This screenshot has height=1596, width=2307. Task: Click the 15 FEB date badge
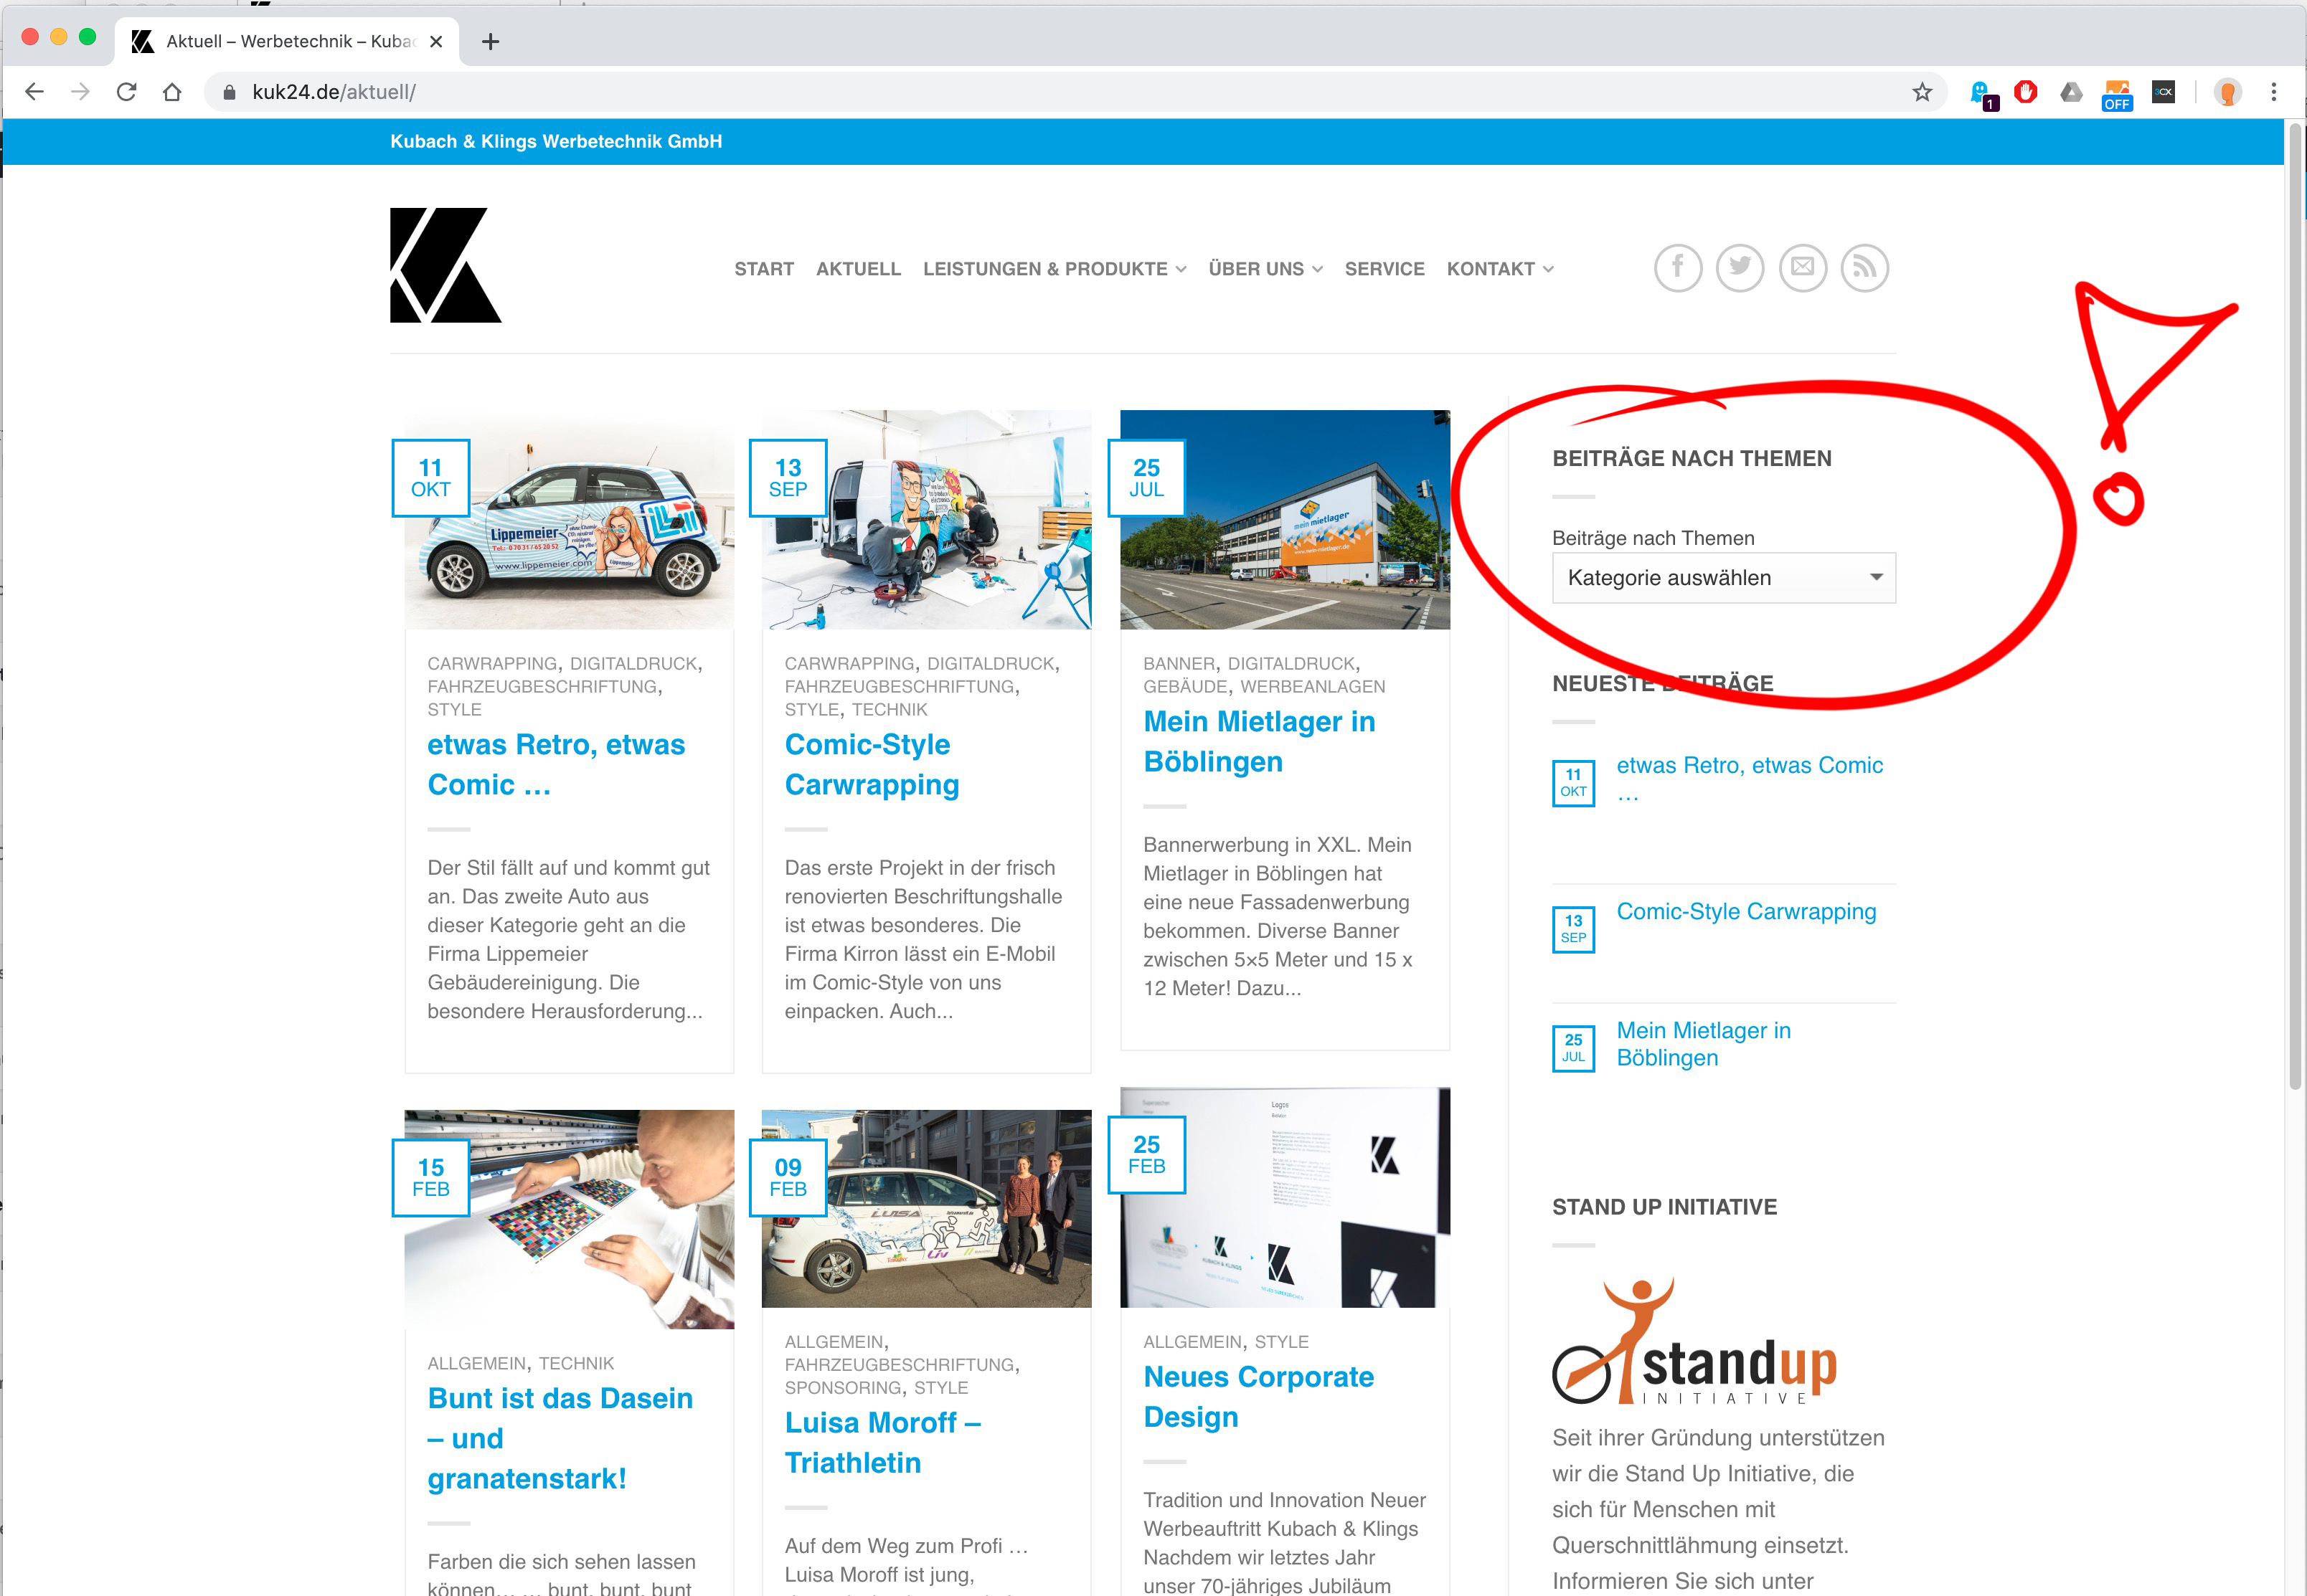click(x=430, y=1177)
